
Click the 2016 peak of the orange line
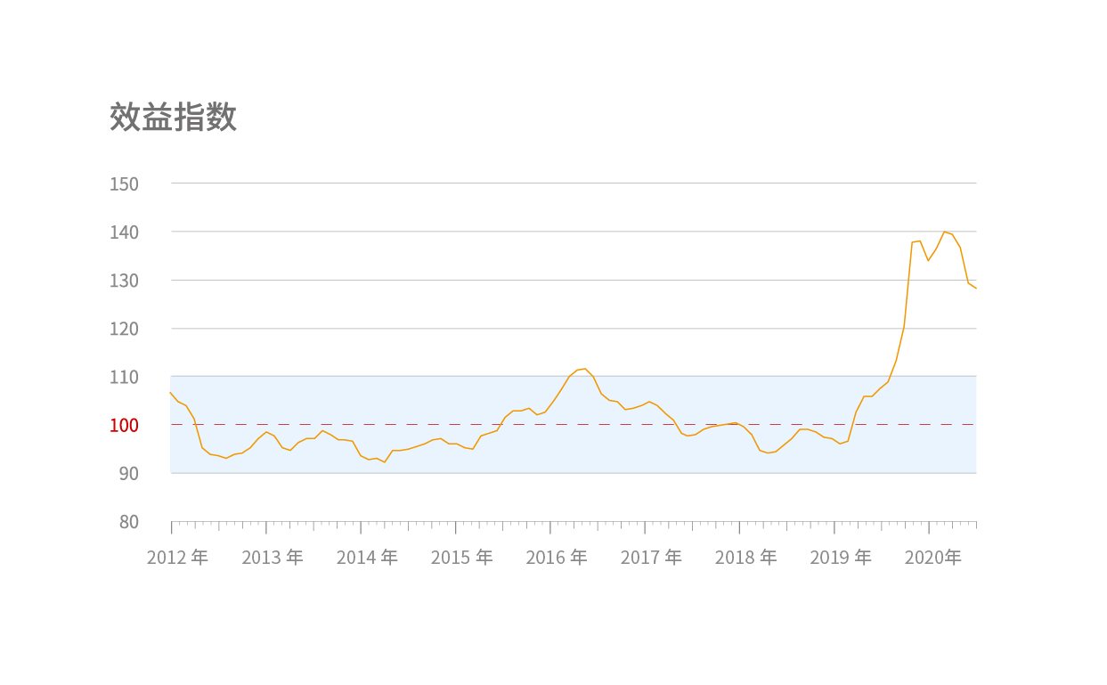coord(585,369)
